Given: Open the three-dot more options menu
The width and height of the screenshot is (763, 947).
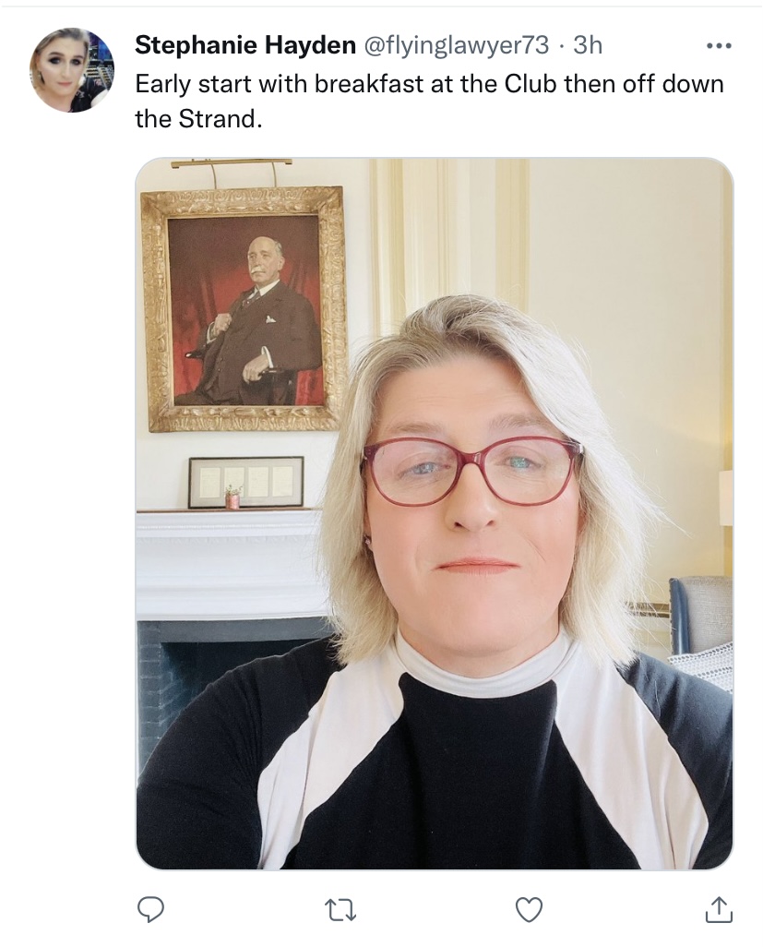Looking at the screenshot, I should 718,44.
